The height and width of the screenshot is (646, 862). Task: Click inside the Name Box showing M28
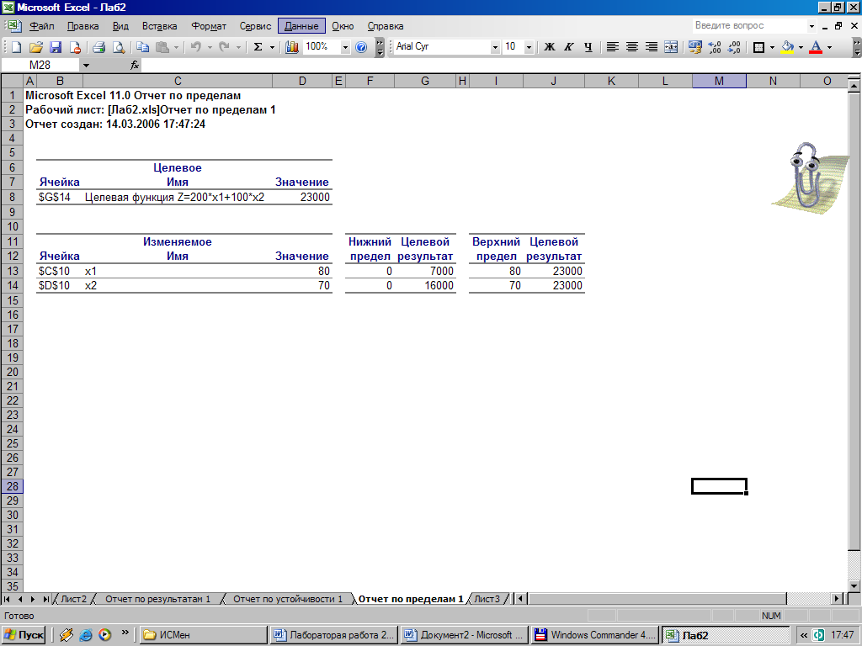pyautogui.click(x=40, y=66)
